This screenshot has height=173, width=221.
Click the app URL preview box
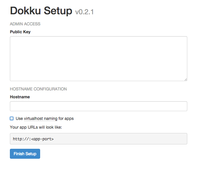pyautogui.click(x=98, y=139)
